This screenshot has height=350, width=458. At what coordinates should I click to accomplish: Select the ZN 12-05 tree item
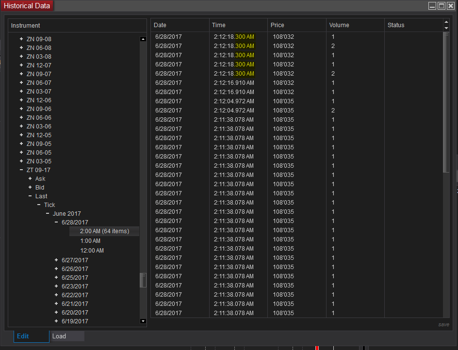pyautogui.click(x=39, y=135)
